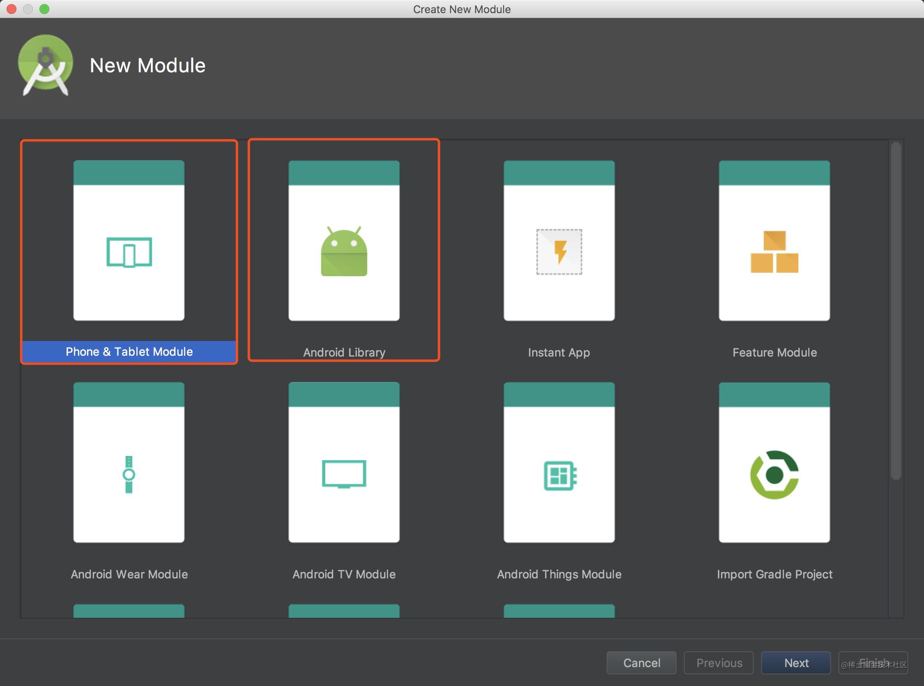Click the Phone & Tablet Module label
Image resolution: width=924 pixels, height=686 pixels.
point(129,351)
